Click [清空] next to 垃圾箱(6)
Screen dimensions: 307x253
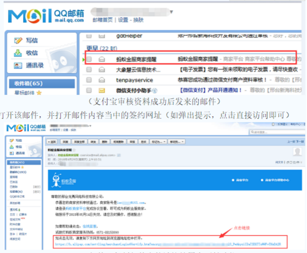[x=37, y=191]
